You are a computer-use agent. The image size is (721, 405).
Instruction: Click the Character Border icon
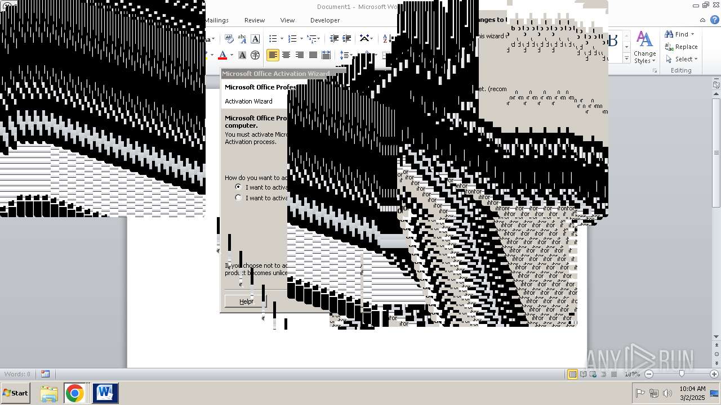255,39
